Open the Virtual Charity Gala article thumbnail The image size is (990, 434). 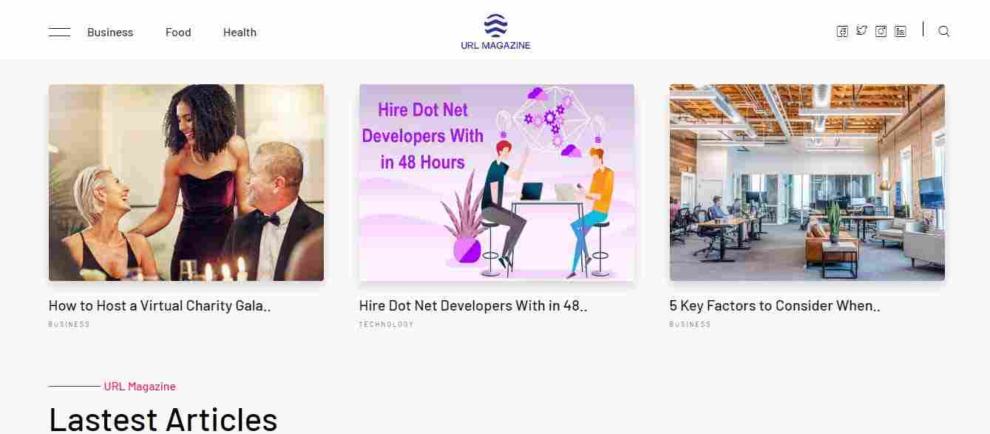[186, 183]
